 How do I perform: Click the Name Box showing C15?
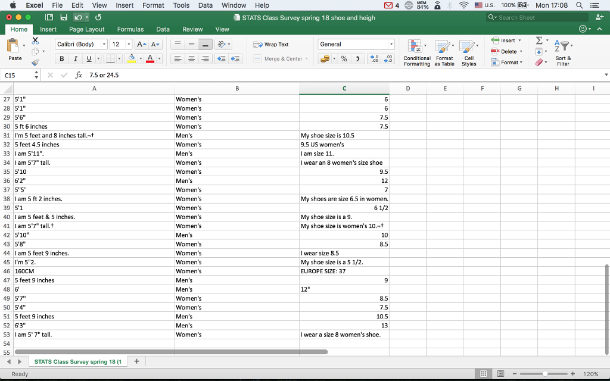18,75
